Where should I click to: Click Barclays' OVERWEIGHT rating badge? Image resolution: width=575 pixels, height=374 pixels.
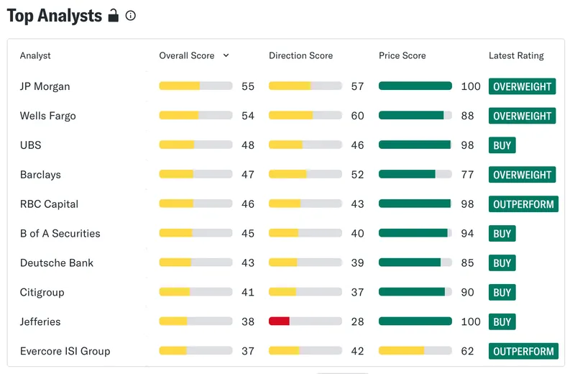click(523, 175)
